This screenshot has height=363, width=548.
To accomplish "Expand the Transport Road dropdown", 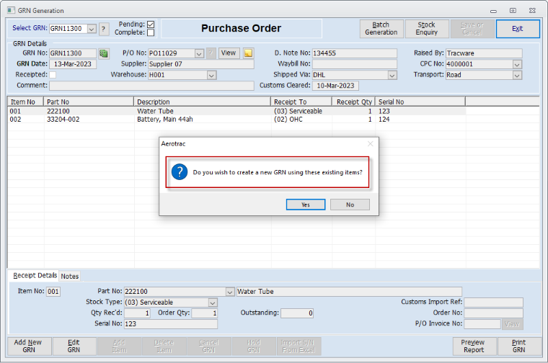I will tap(517, 75).
